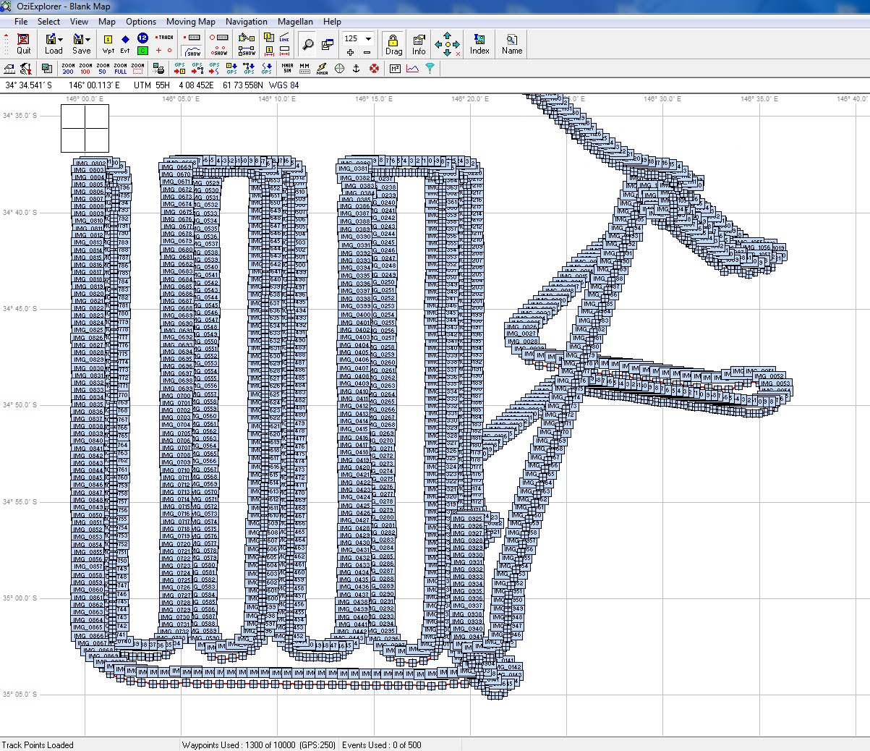
Task: Expand the Save dropdown arrow
Action: pos(88,39)
